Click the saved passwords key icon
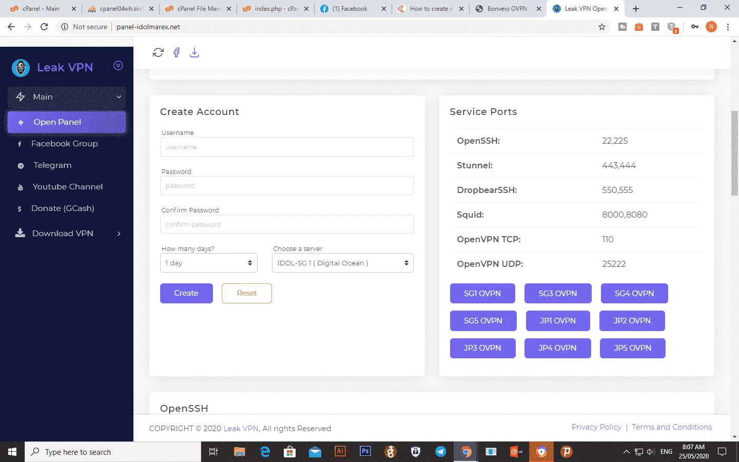This screenshot has height=462, width=739. [x=695, y=27]
